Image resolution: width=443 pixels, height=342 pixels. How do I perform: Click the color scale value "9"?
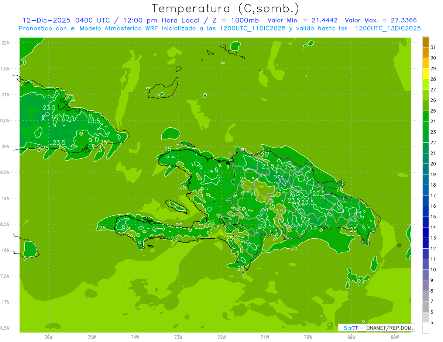[x=432, y=280]
